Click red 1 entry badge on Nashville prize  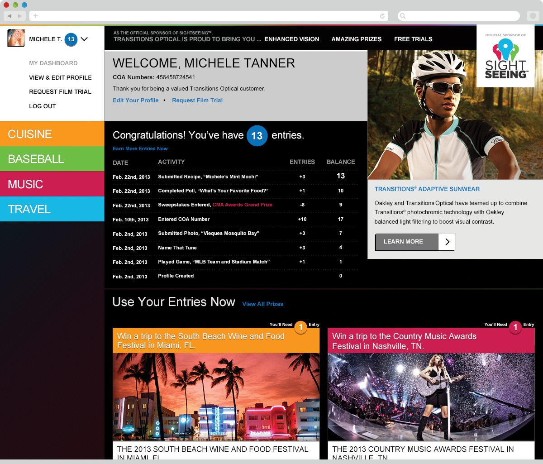515,327
